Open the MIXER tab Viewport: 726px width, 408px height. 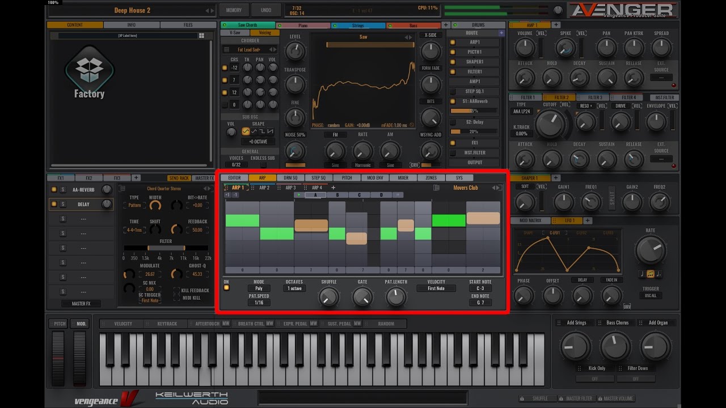403,178
